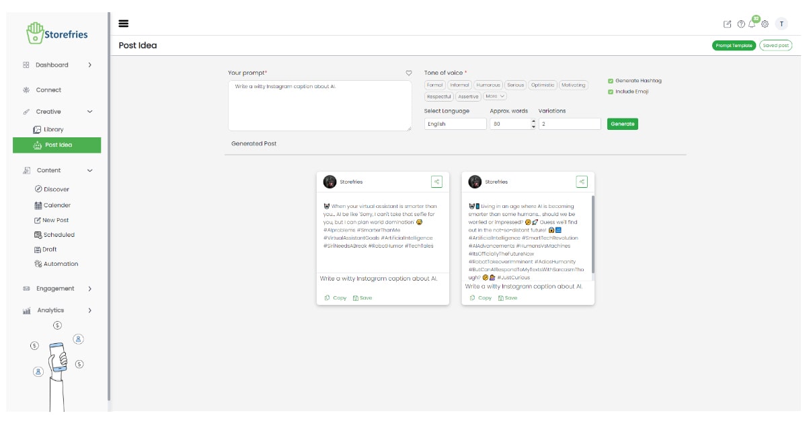Open Scheduled in the sidebar
The width and height of the screenshot is (807, 424).
(59, 235)
